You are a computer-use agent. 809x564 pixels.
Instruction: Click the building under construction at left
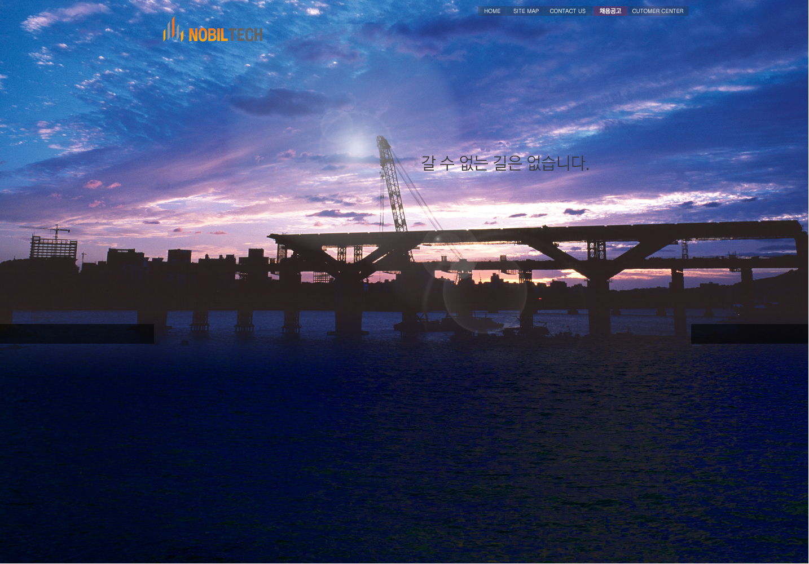coord(54,248)
